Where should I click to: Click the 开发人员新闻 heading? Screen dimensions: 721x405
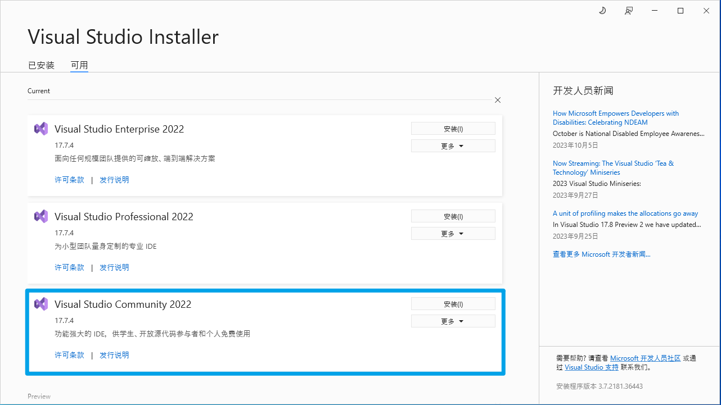[x=583, y=90]
